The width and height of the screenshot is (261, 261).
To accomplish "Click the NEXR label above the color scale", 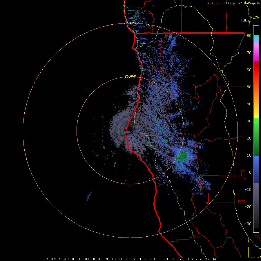I will pos(255,17).
